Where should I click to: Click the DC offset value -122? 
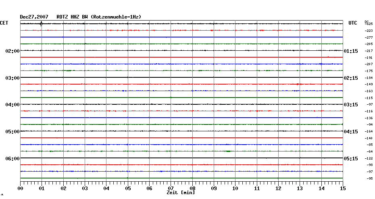point(369,158)
